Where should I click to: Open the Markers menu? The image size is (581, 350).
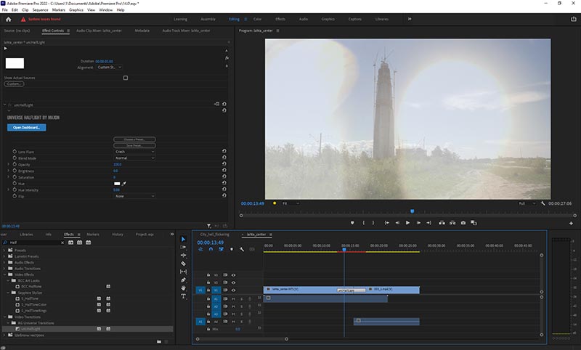point(58,10)
